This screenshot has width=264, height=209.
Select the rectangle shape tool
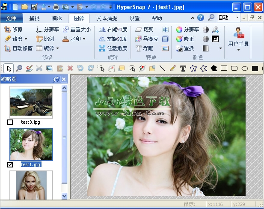[x=224, y=68]
